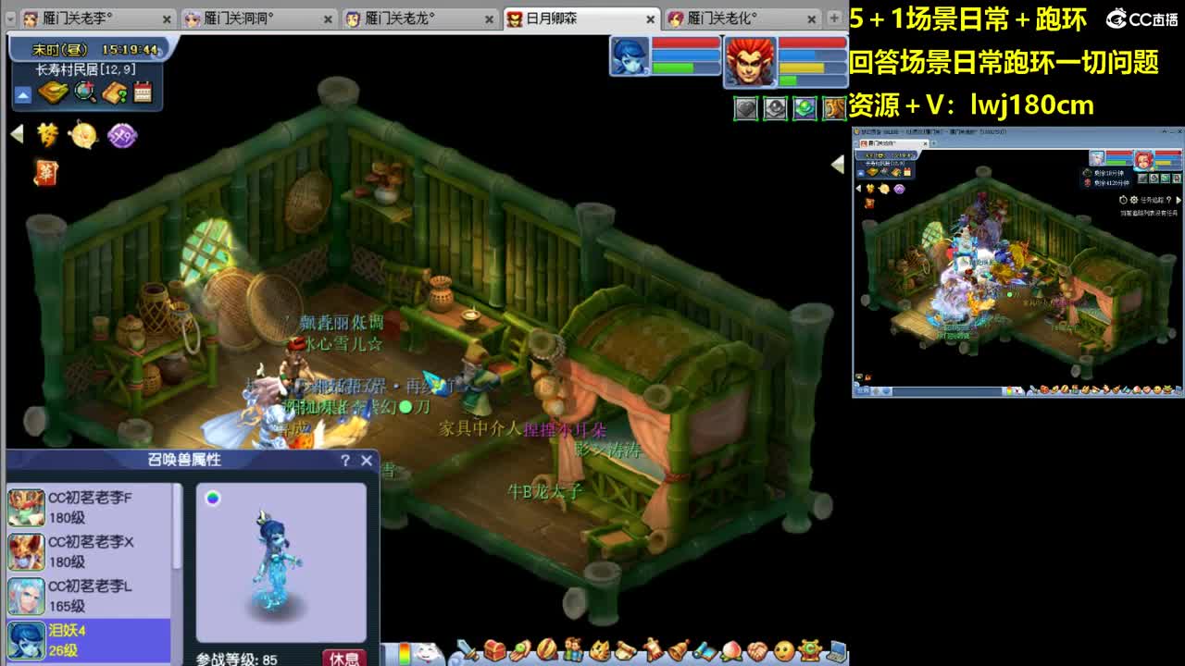Open the sword attack icon in bottom toolbar
1185x666 pixels.
point(468,651)
